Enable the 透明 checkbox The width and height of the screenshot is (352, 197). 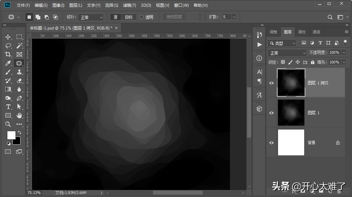[142, 17]
